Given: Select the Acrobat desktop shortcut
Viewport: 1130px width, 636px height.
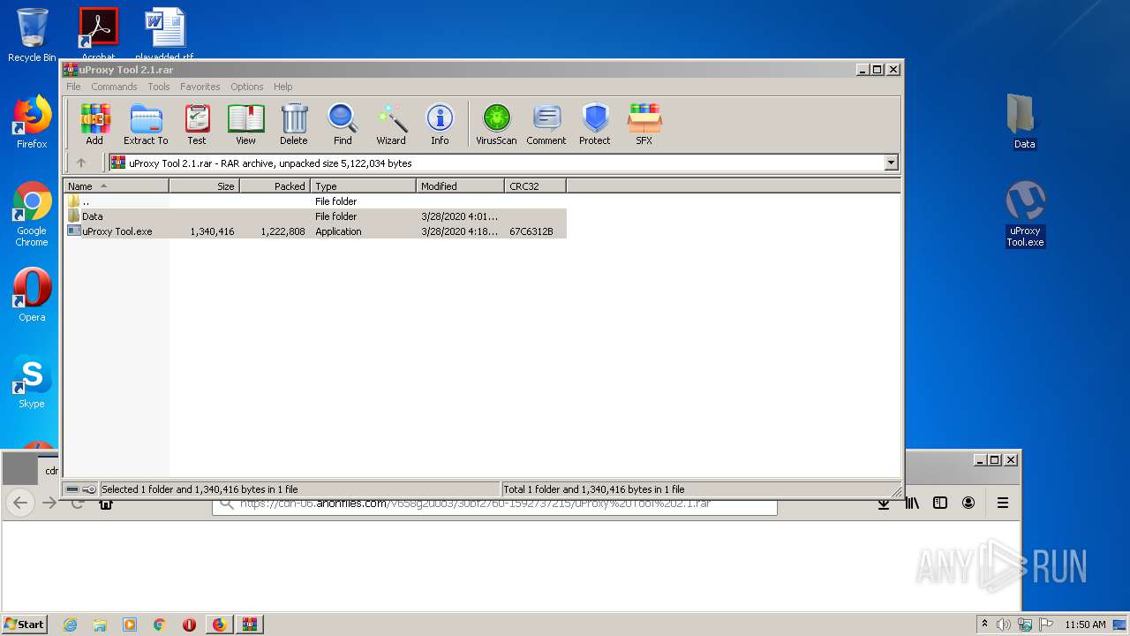Looking at the screenshot, I should [98, 34].
